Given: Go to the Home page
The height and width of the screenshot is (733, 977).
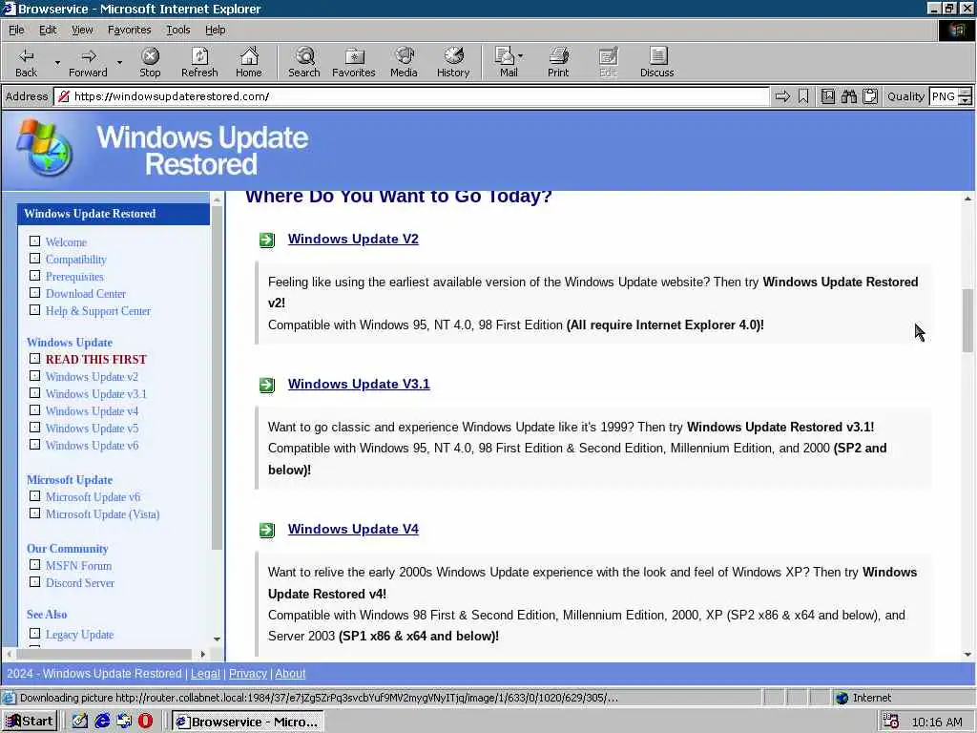Looking at the screenshot, I should (249, 62).
